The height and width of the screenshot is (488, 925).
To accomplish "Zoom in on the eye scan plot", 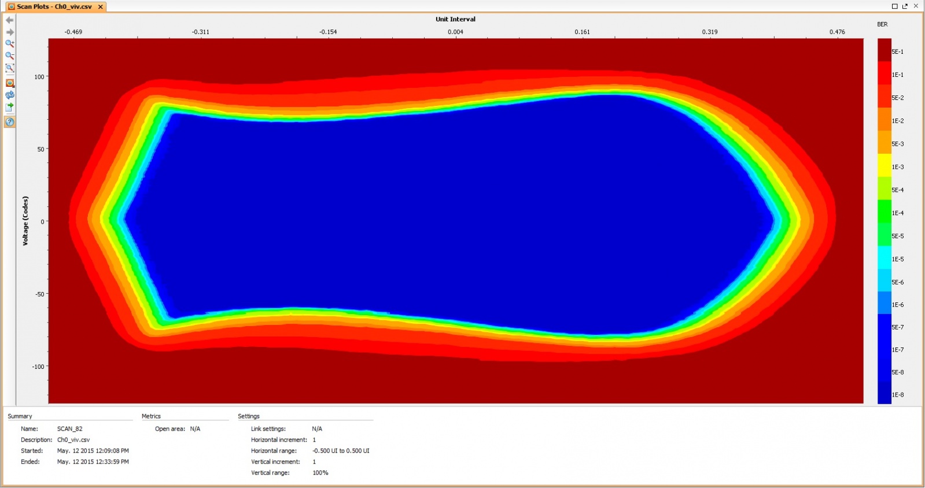I will pos(10,43).
